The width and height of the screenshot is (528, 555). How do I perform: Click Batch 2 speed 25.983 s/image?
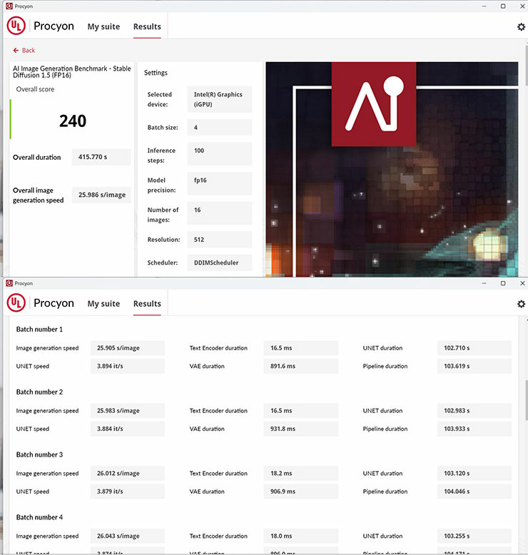[128, 411]
